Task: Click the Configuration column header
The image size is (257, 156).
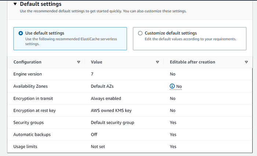Action: (x=28, y=62)
